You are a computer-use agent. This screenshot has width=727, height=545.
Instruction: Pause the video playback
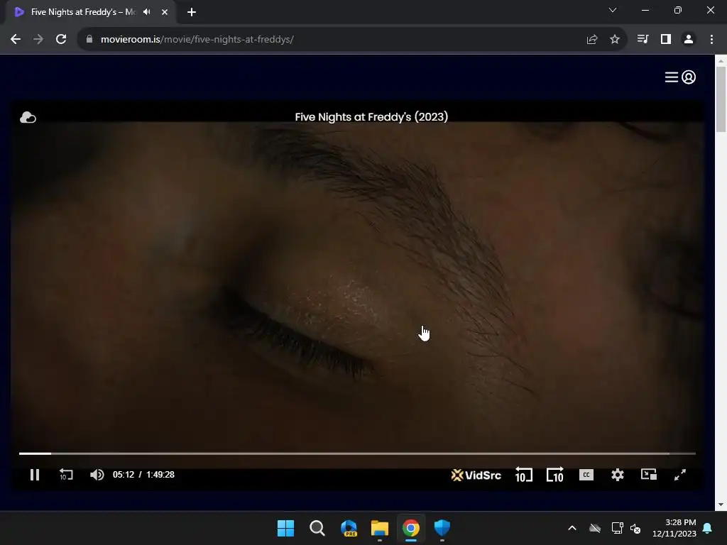pyautogui.click(x=35, y=475)
